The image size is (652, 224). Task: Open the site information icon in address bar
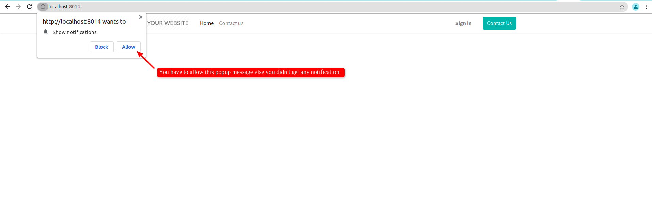(43, 7)
